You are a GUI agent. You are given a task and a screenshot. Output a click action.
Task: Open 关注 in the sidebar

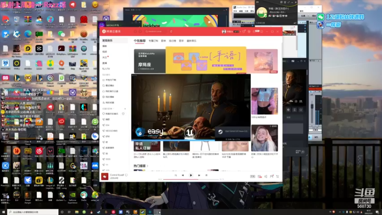tap(105, 57)
